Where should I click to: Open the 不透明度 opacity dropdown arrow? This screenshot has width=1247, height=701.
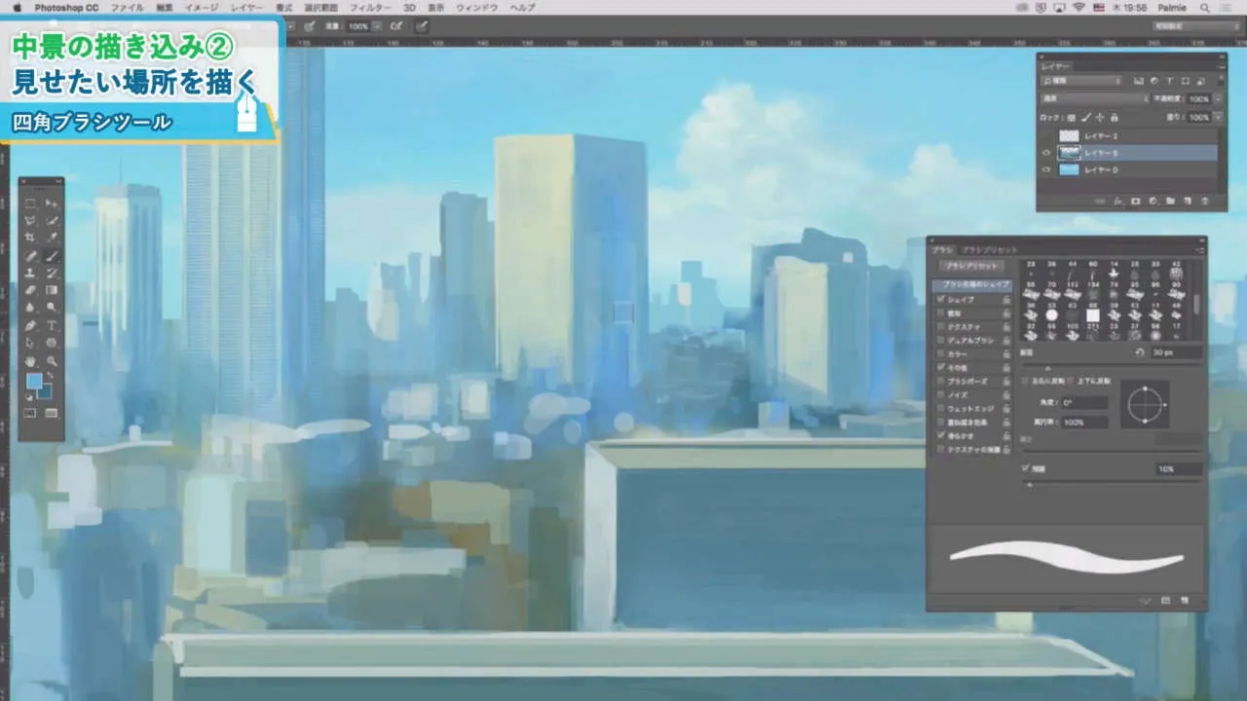(x=1217, y=98)
